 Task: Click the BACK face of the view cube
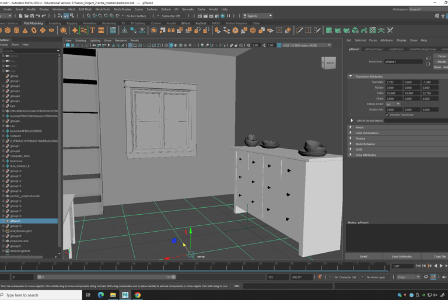330,63
